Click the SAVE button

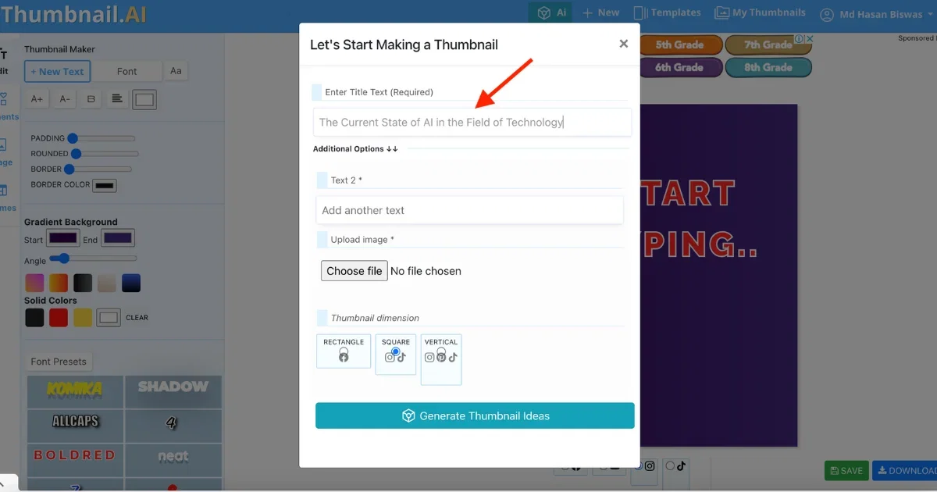point(846,471)
